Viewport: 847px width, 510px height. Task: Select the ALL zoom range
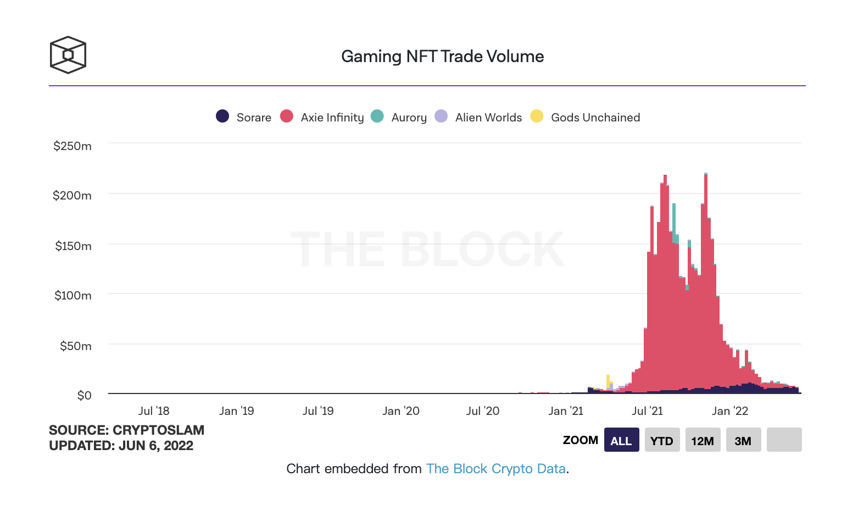pyautogui.click(x=621, y=440)
